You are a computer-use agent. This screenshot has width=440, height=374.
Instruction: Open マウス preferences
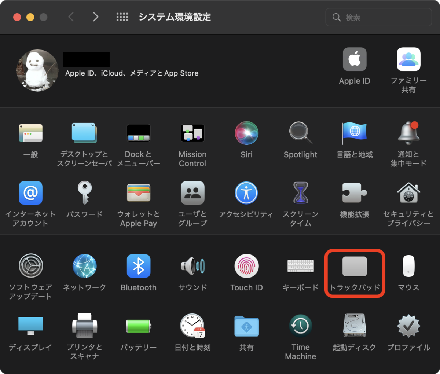click(x=408, y=266)
